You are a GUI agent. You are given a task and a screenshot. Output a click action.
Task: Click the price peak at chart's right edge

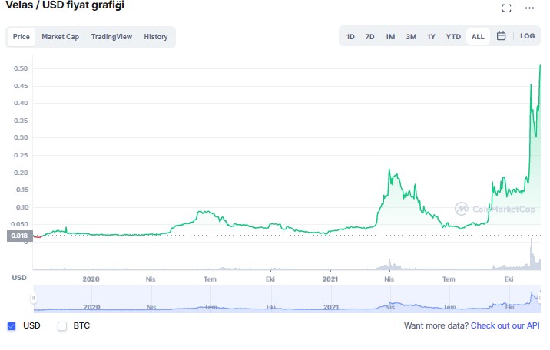pyautogui.click(x=540, y=65)
